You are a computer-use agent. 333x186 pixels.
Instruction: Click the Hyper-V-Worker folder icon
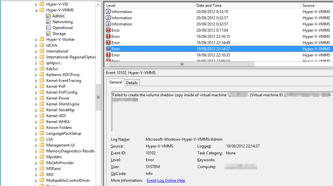tap(42, 39)
